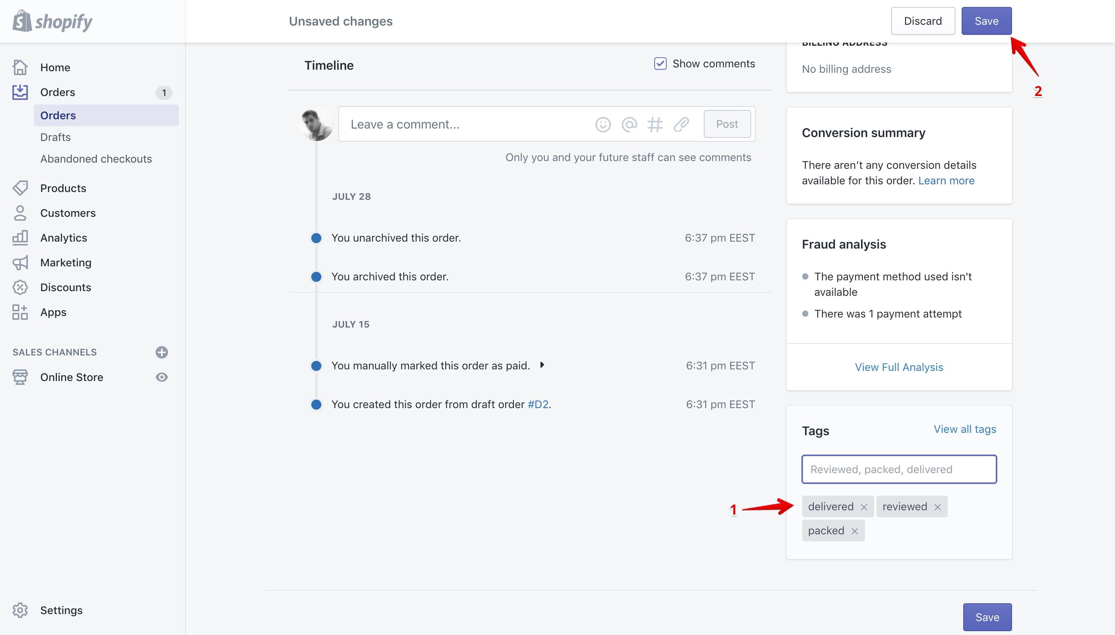View online store via eye icon

pyautogui.click(x=162, y=377)
